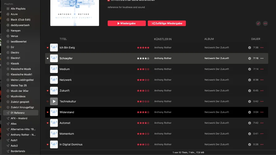Open more options for In Digital Dominus

pyautogui.click(x=262, y=144)
